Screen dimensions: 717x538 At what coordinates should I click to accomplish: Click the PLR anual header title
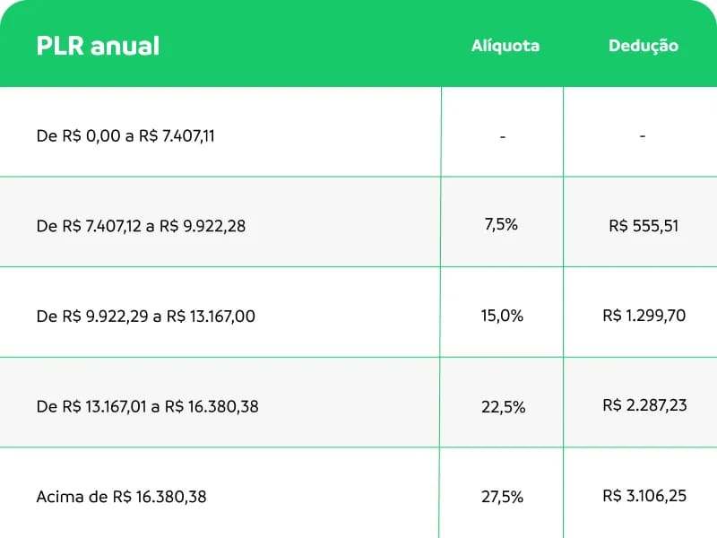(98, 46)
